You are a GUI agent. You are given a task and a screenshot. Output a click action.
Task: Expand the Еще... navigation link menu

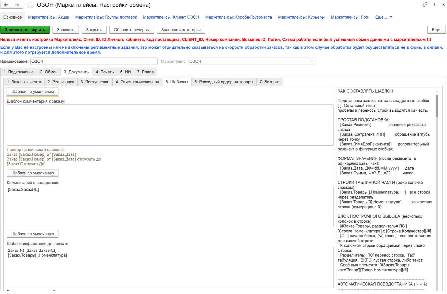point(384,17)
